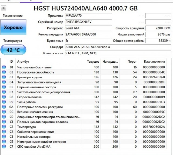Select row События переназначения
The image size is (173, 155).
(x=84, y=132)
